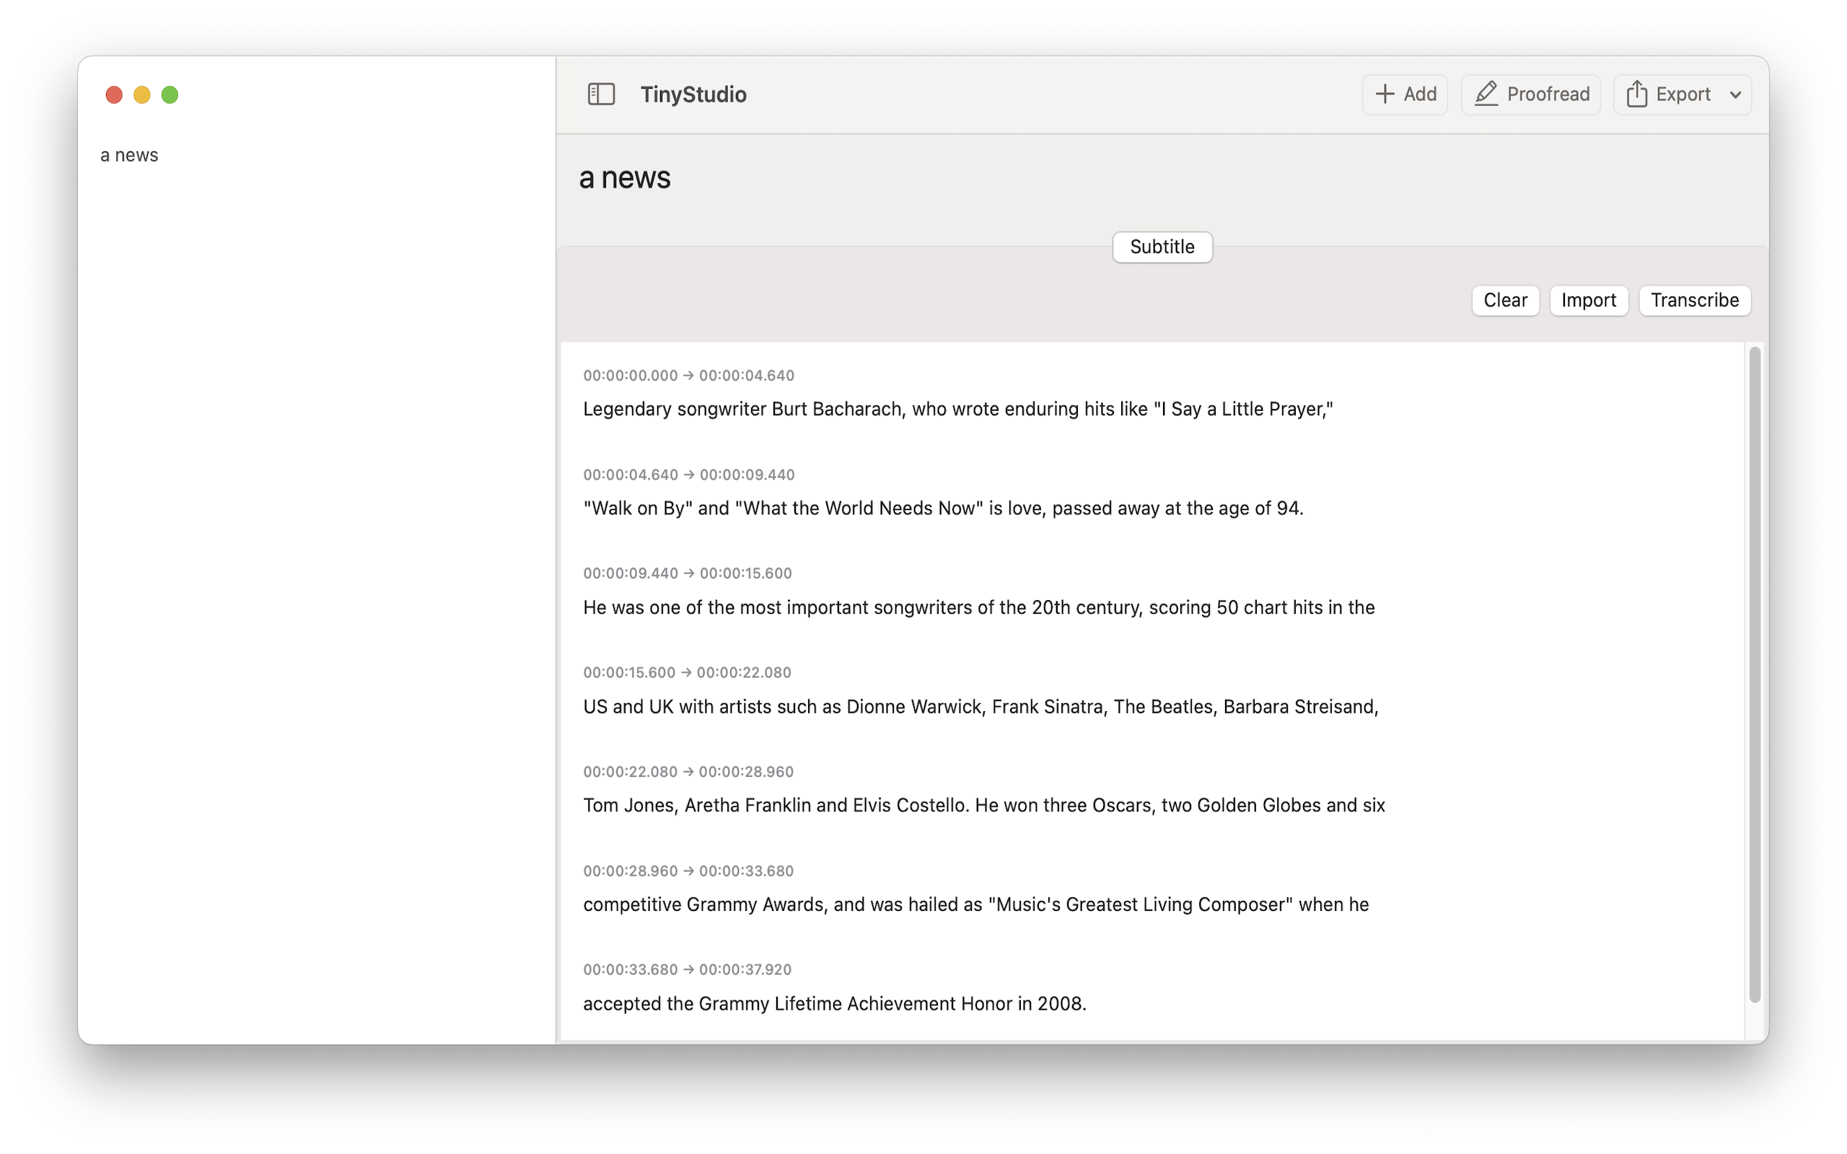
Task: Toggle the sidebar panel icon
Action: point(601,94)
